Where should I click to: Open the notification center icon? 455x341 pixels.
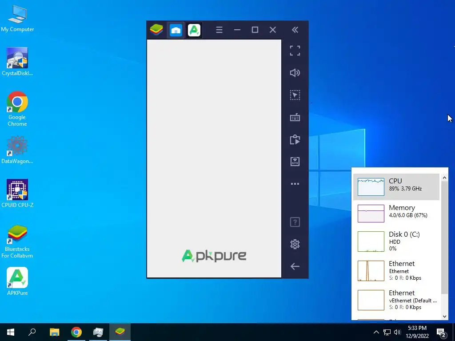(x=441, y=333)
